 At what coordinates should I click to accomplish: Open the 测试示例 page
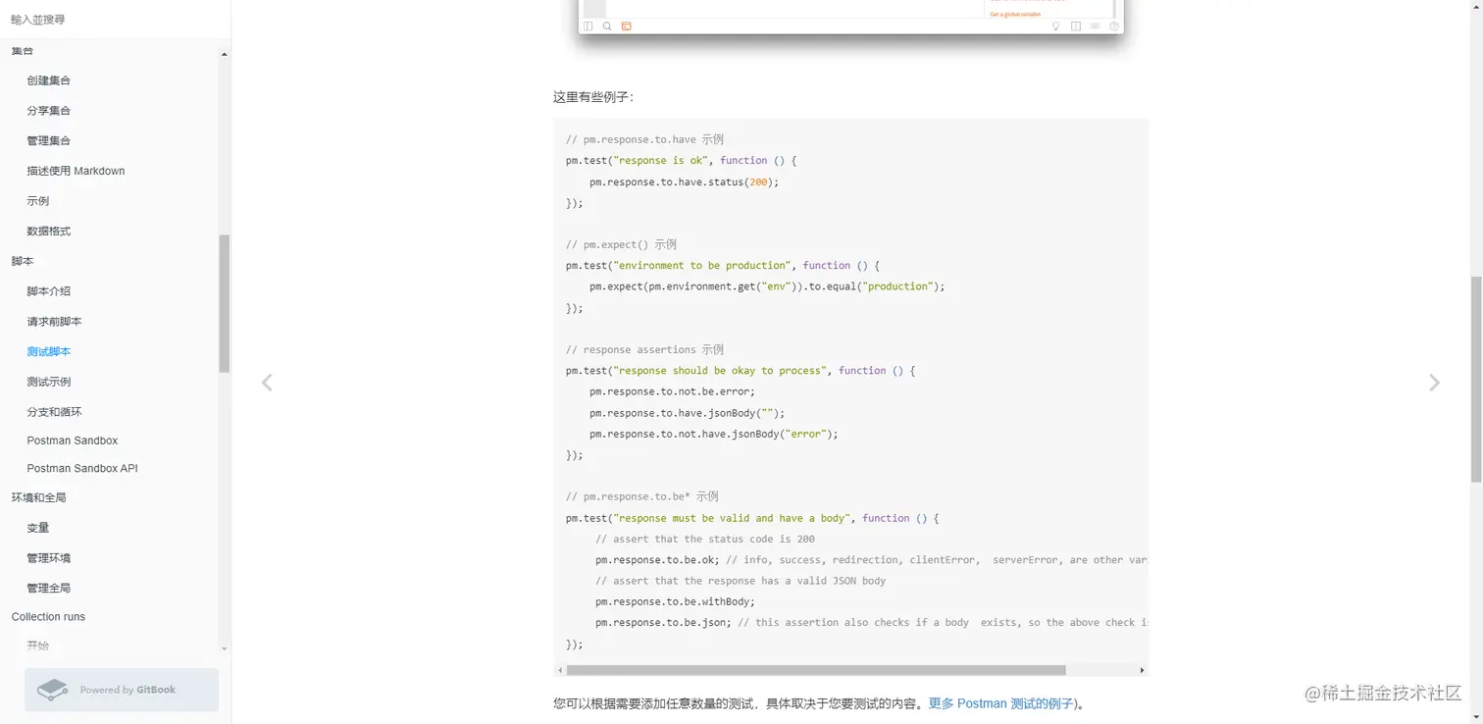tap(49, 382)
